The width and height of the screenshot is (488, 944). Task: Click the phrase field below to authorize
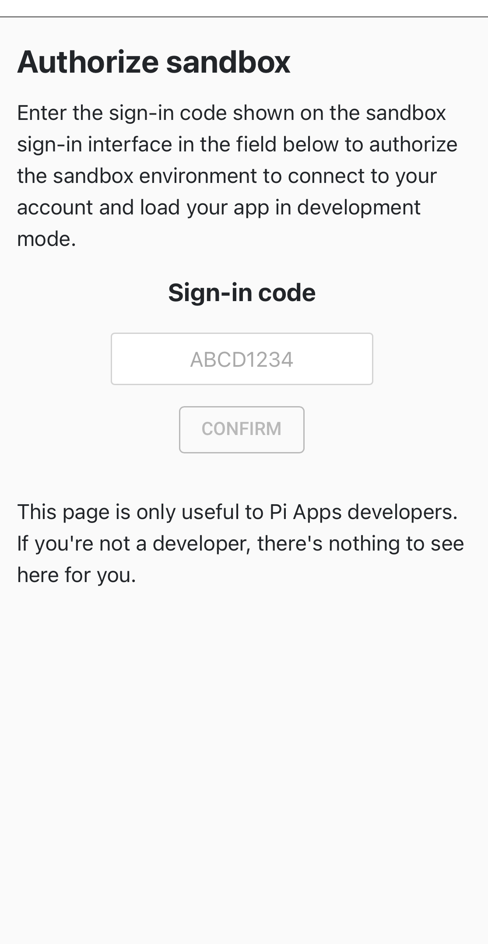(x=347, y=144)
